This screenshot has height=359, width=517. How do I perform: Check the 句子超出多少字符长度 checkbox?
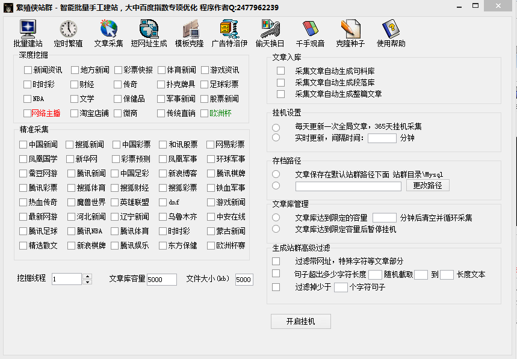(276, 274)
